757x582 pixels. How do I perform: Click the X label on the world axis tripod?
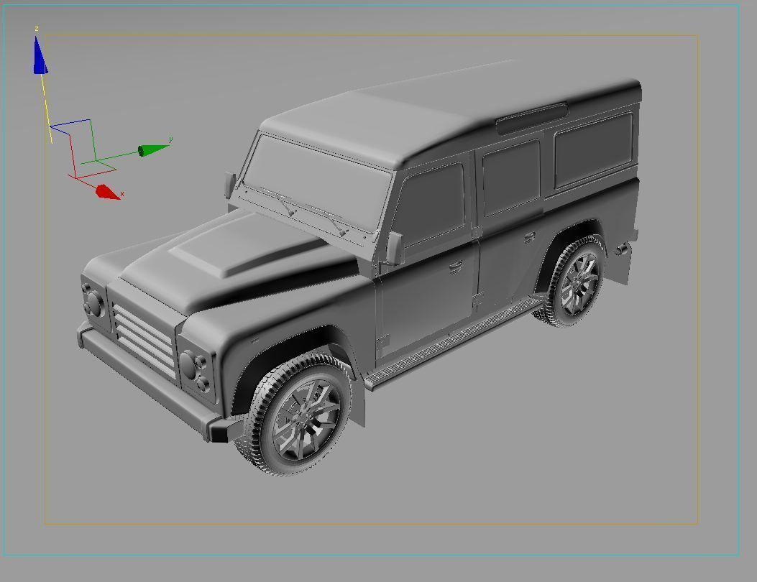(x=121, y=193)
